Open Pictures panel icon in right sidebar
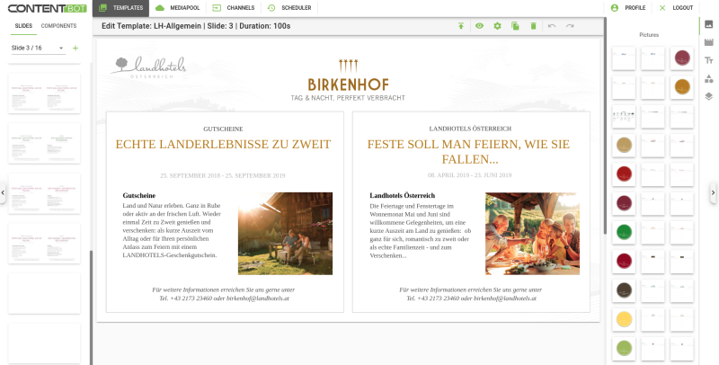The height and width of the screenshot is (365, 719). pos(709,24)
